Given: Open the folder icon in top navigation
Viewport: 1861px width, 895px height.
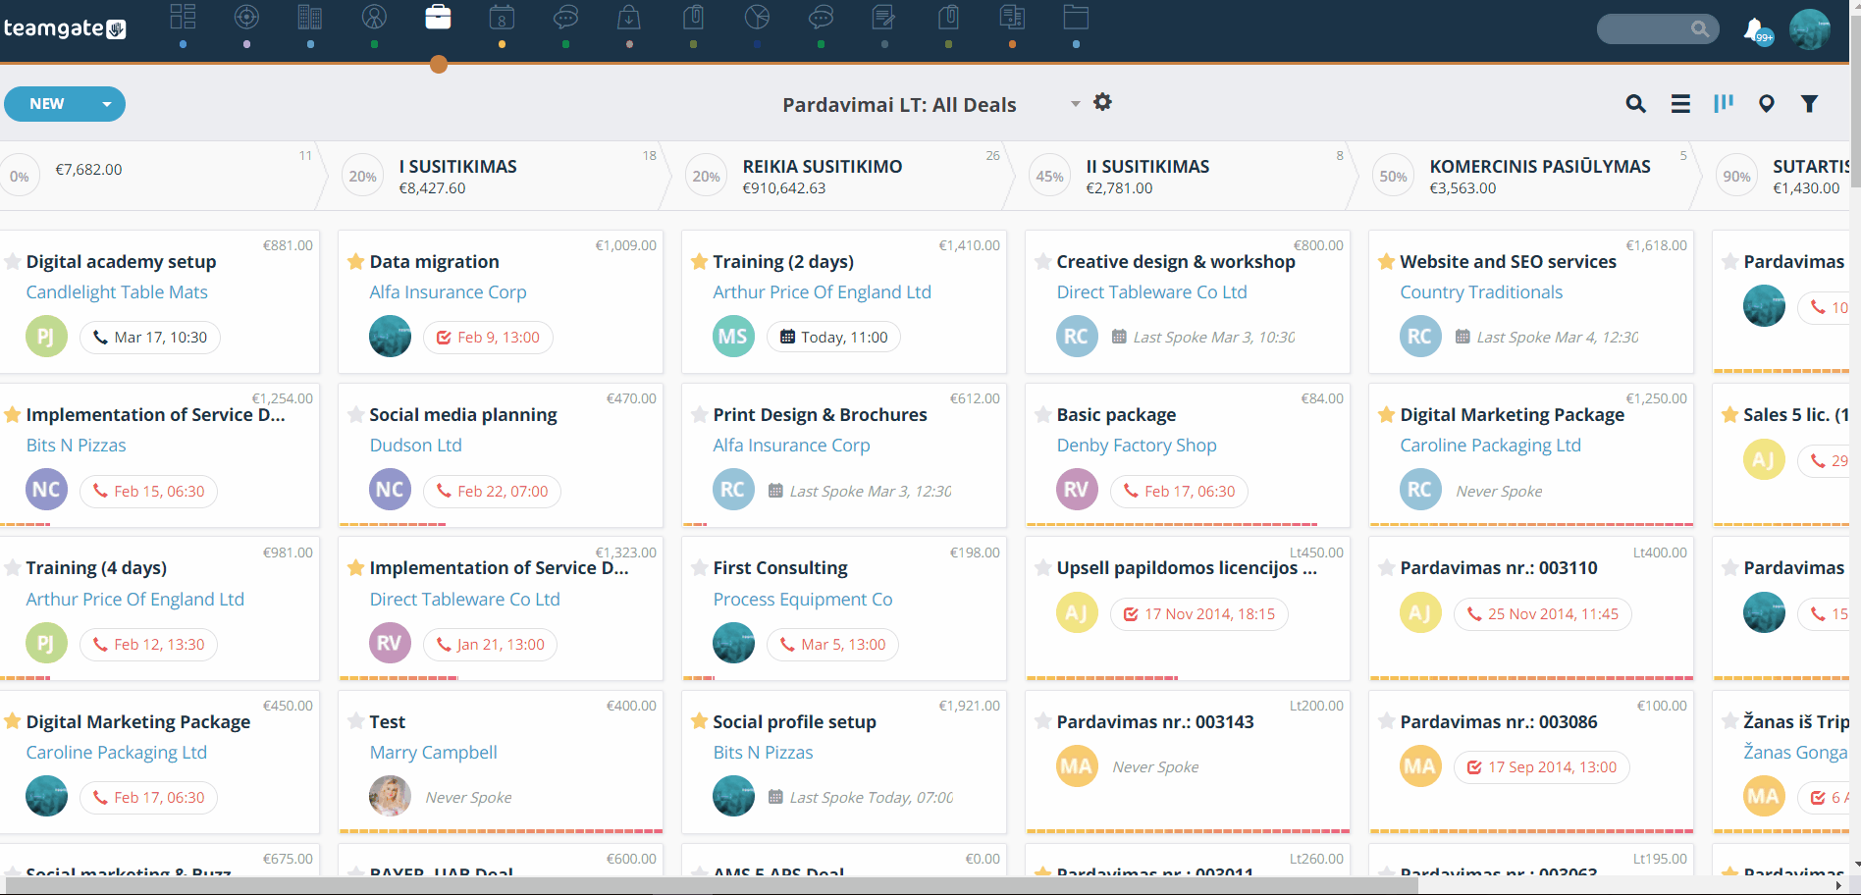Looking at the screenshot, I should (1076, 17).
